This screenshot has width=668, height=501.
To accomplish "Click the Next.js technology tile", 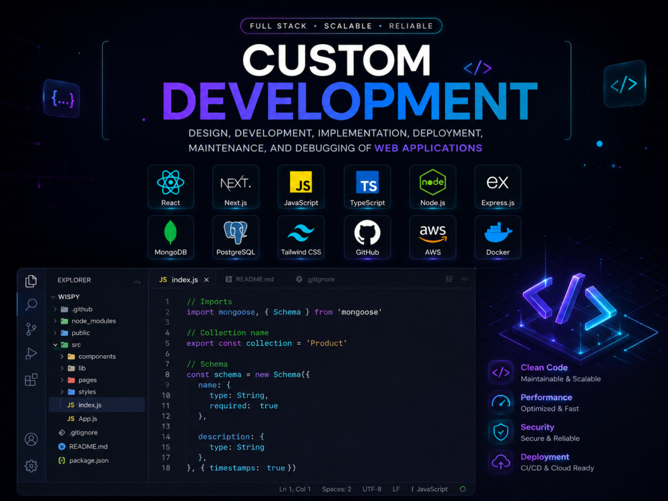I will click(236, 186).
